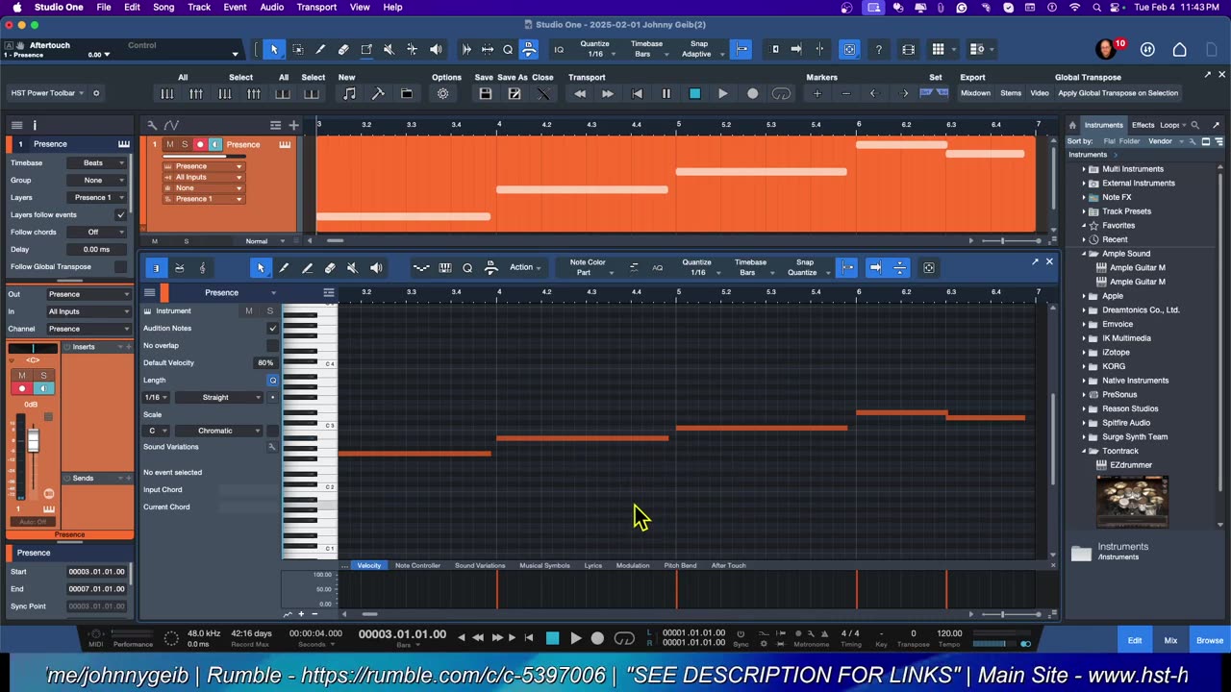Viewport: 1231px width, 692px height.
Task: Open the Home icon in browser panel
Action: tap(1072, 125)
